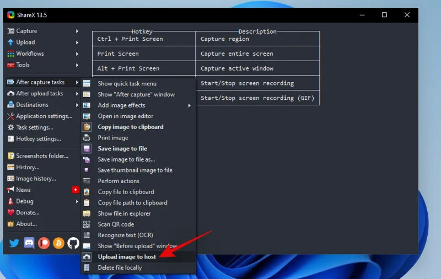Click the "Ctrl + Print Screen" hotkey cell
The image size is (441, 279).
click(144, 39)
